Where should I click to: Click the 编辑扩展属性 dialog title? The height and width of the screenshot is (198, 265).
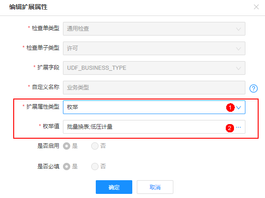(x=28, y=7)
